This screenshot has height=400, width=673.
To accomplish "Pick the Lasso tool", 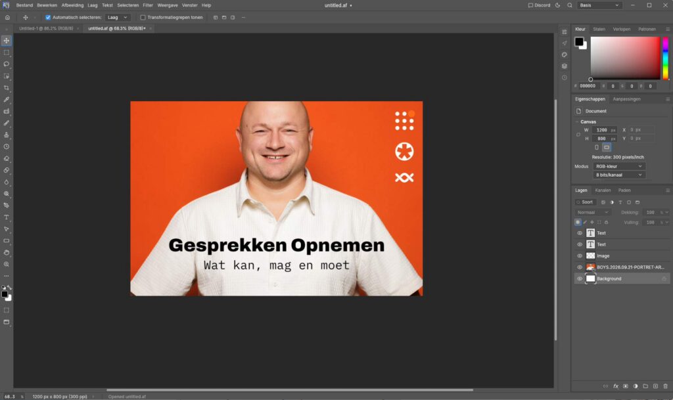I will point(7,64).
